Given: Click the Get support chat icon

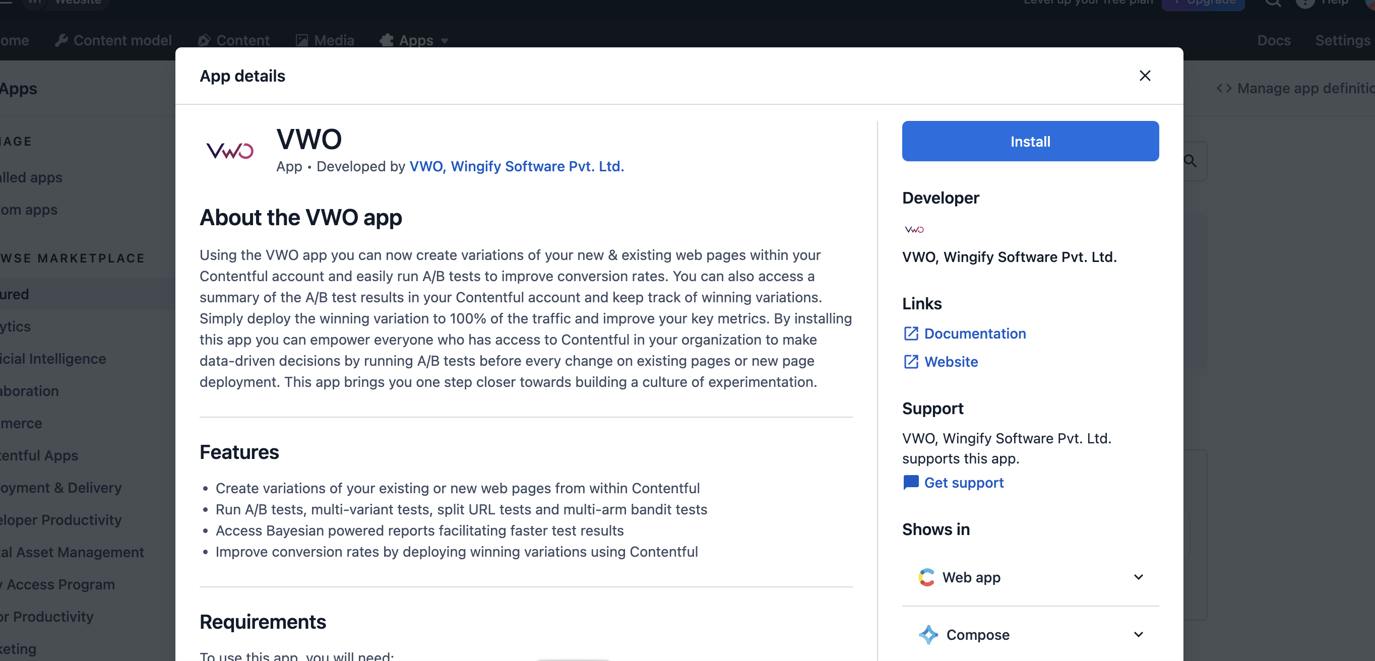Looking at the screenshot, I should [910, 483].
